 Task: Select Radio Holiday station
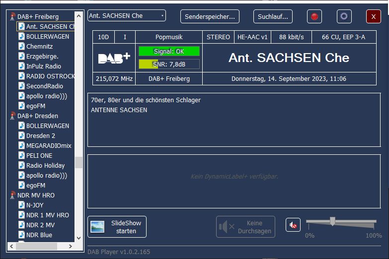(45, 165)
